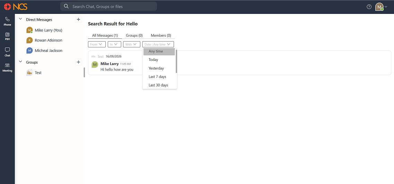Click Rowan Atkinson's avatar
Screen dimensions: 394x184
[x=30, y=40]
